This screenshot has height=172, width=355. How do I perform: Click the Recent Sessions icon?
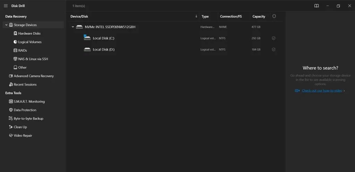coord(11,84)
